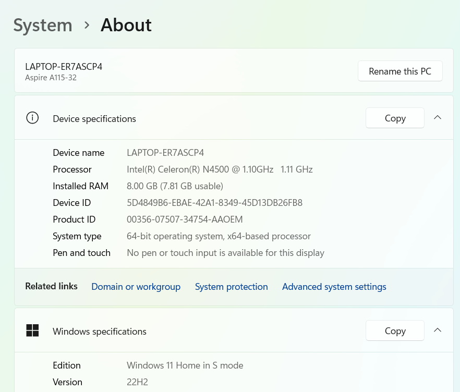Copy the device specifications

[395, 118]
